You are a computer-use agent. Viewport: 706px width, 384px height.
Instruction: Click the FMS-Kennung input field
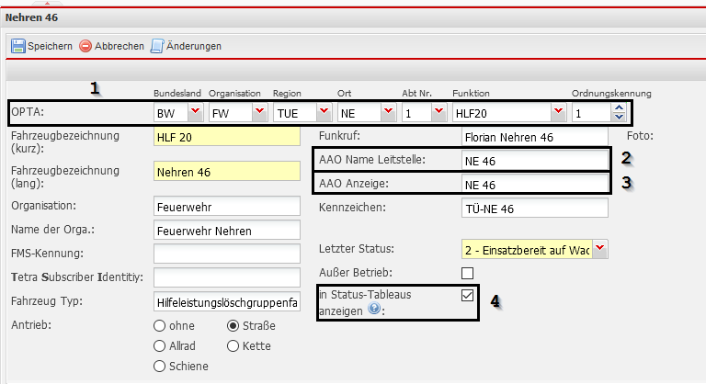[x=227, y=253]
